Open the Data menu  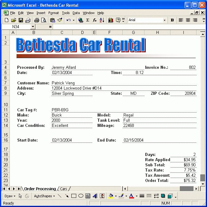(76, 13)
